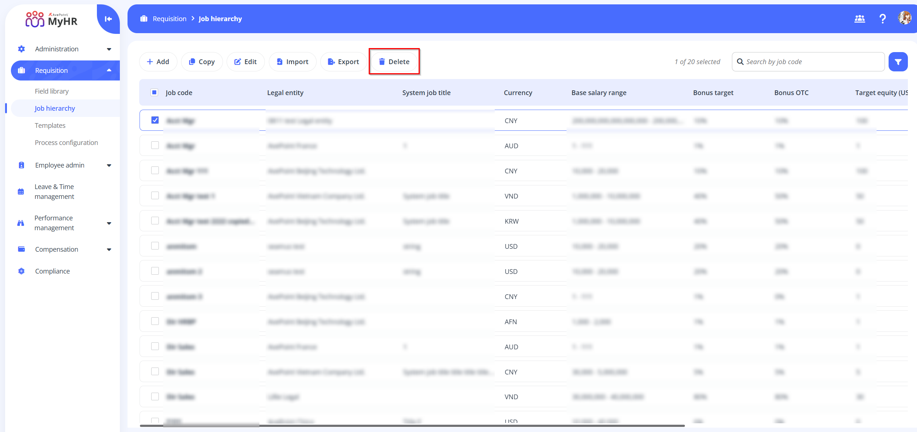Click the Add button
Screen dimensions: 917x432
point(158,62)
